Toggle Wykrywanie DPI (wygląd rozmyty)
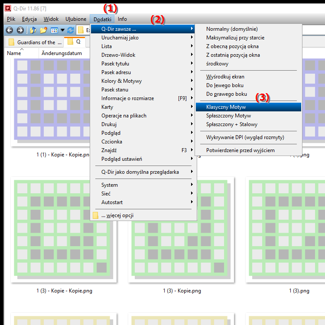The height and width of the screenshot is (325, 325). click(248, 137)
